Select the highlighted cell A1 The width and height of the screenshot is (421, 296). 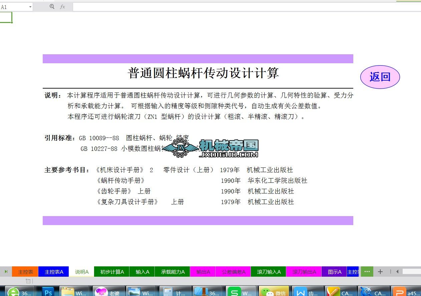pyautogui.click(x=6, y=17)
